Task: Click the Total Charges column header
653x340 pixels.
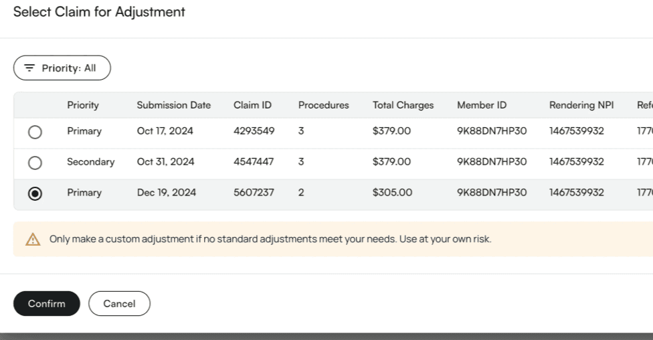Action: click(x=403, y=105)
